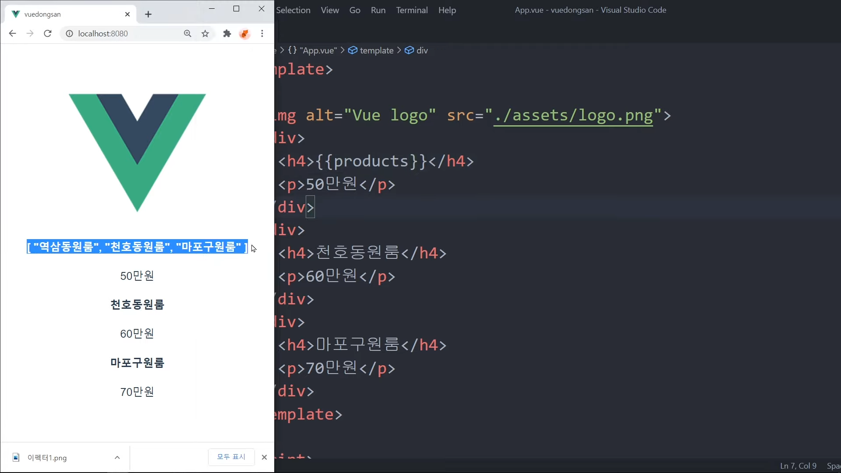Select the div breadcrumb item
This screenshot has height=473, width=841.
[x=422, y=50]
